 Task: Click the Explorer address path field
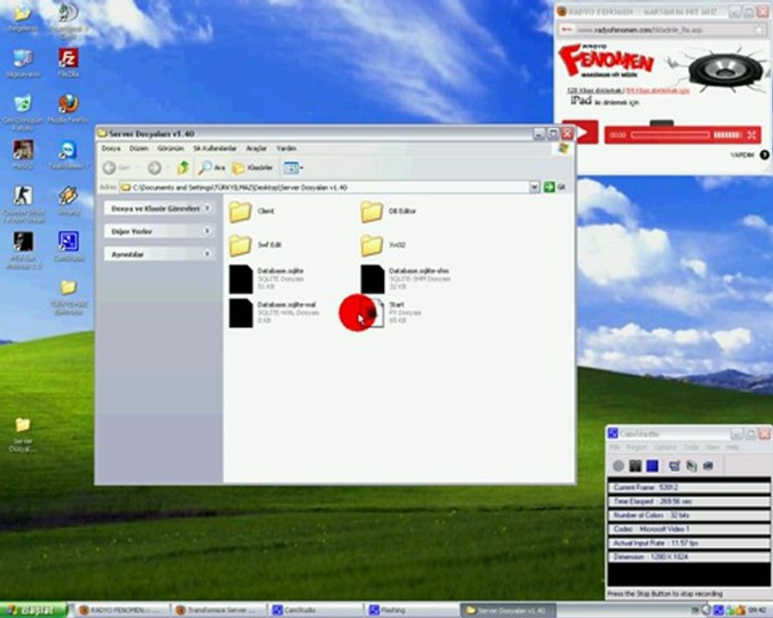point(326,187)
